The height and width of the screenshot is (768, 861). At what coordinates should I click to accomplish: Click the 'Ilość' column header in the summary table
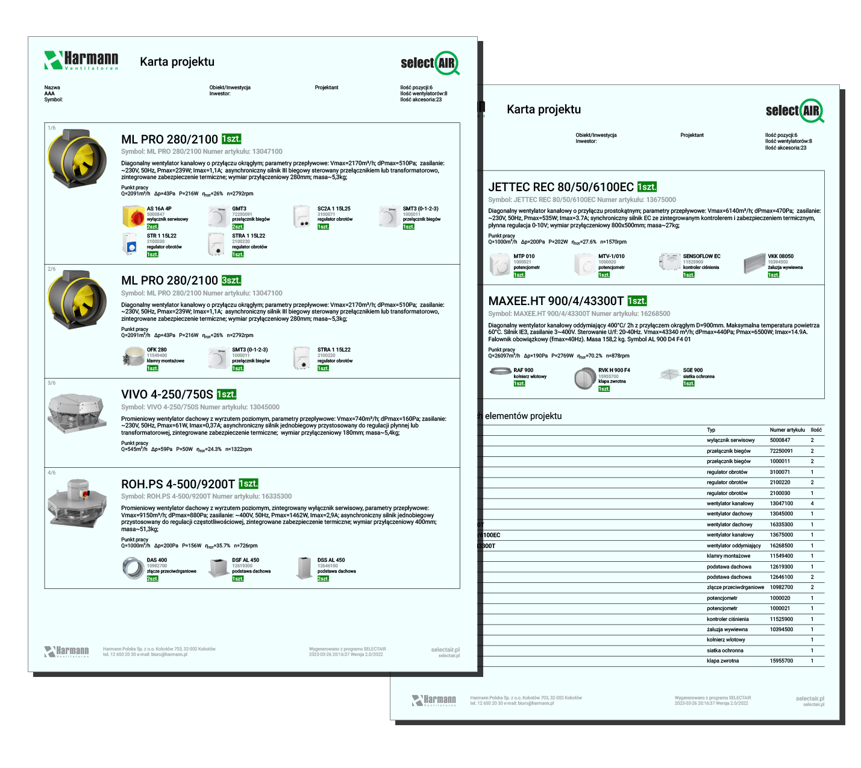816,430
